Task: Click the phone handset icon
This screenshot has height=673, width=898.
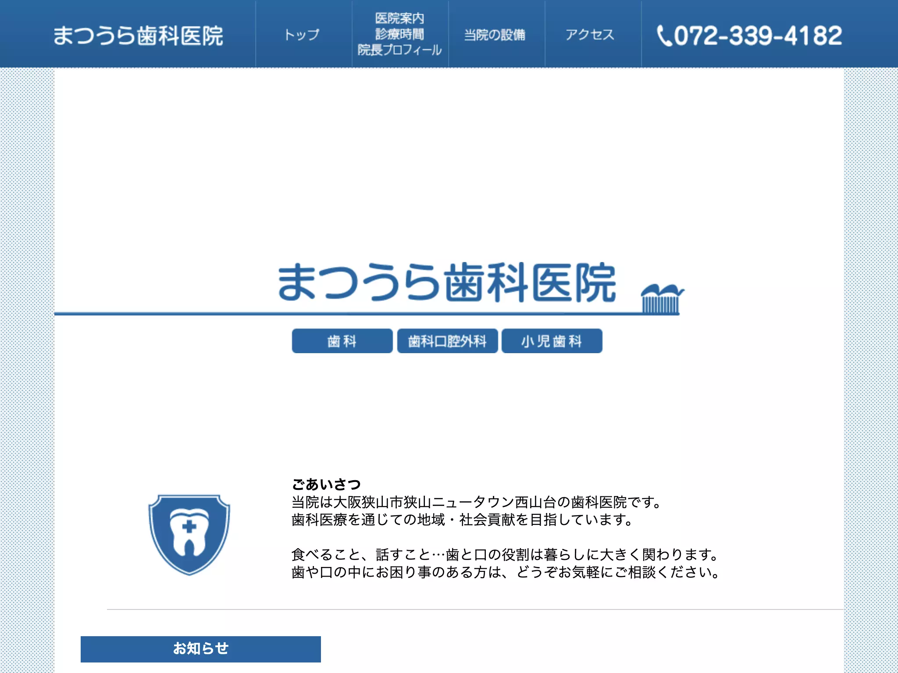Action: (x=664, y=36)
